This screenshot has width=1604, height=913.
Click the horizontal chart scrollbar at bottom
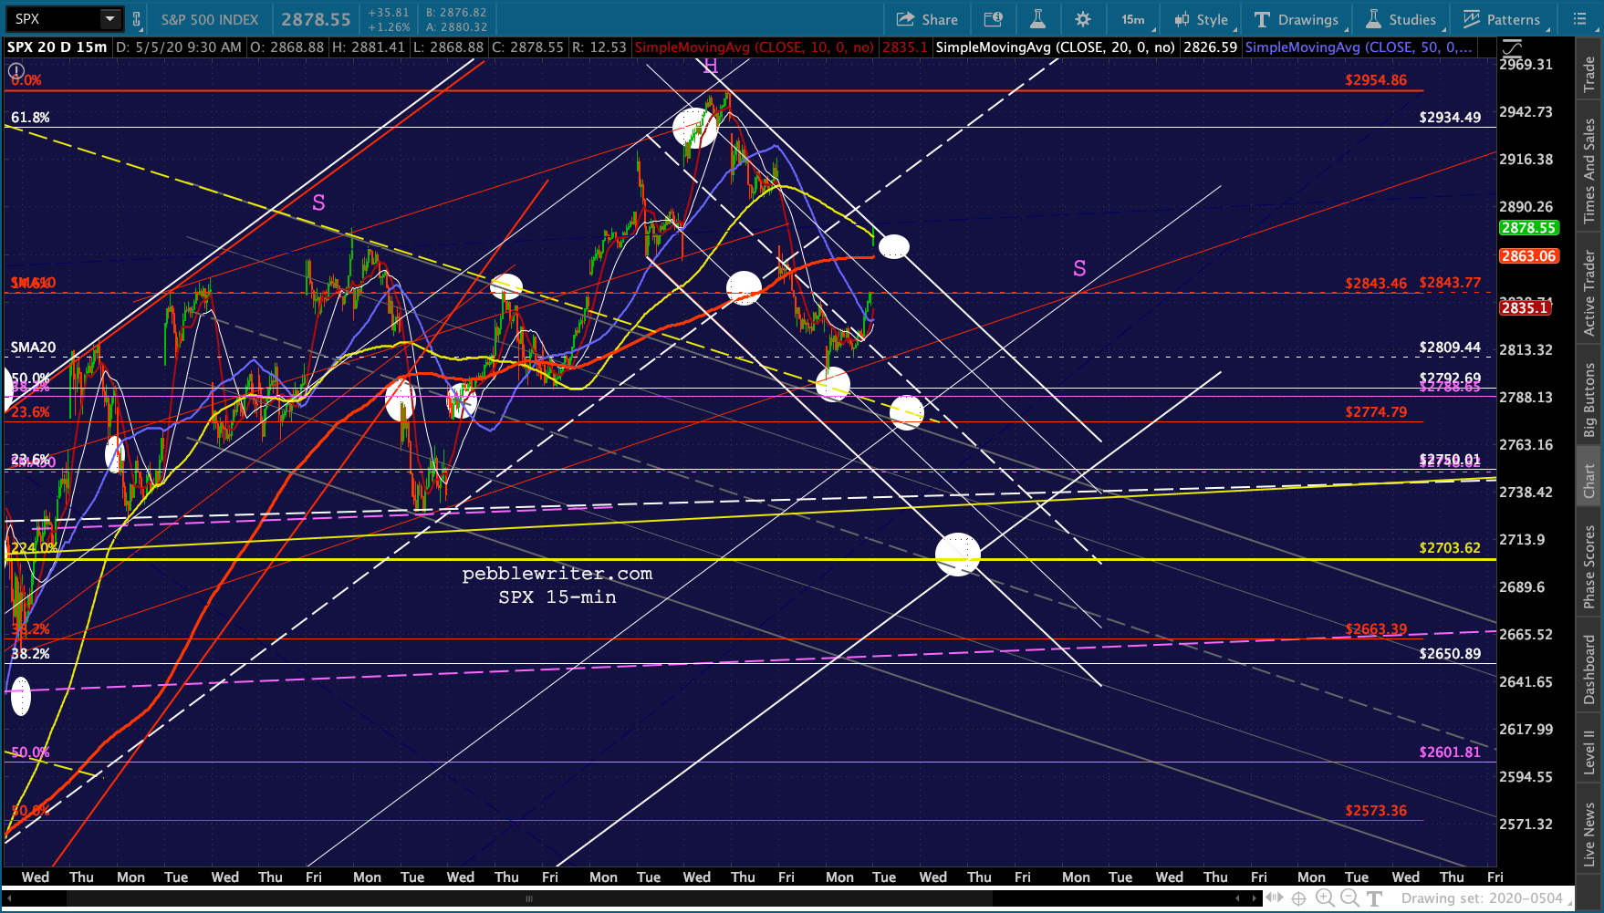click(x=529, y=898)
